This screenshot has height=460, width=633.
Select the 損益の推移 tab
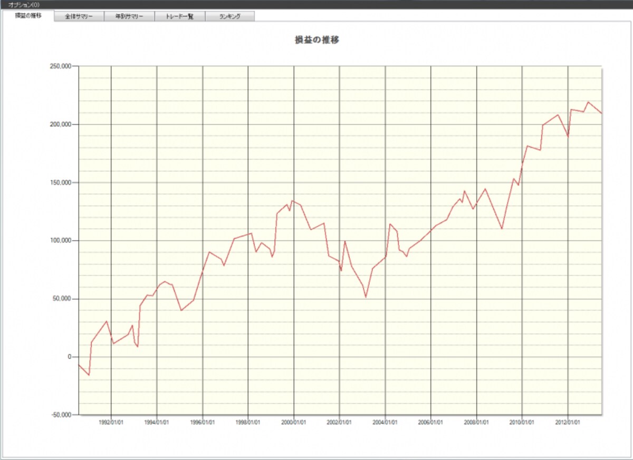[28, 15]
